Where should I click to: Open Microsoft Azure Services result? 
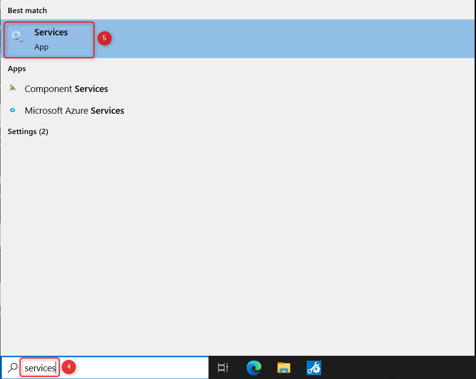(74, 111)
